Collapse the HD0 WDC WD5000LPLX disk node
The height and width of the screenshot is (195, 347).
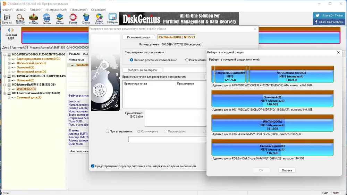click(5, 54)
